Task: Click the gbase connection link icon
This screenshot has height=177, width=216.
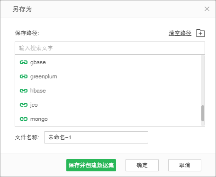Action: (24, 62)
